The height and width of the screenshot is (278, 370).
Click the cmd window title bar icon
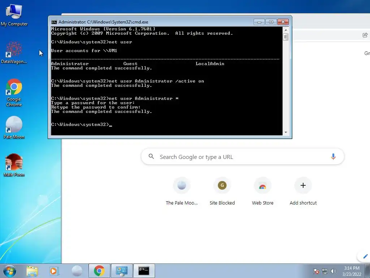54,22
